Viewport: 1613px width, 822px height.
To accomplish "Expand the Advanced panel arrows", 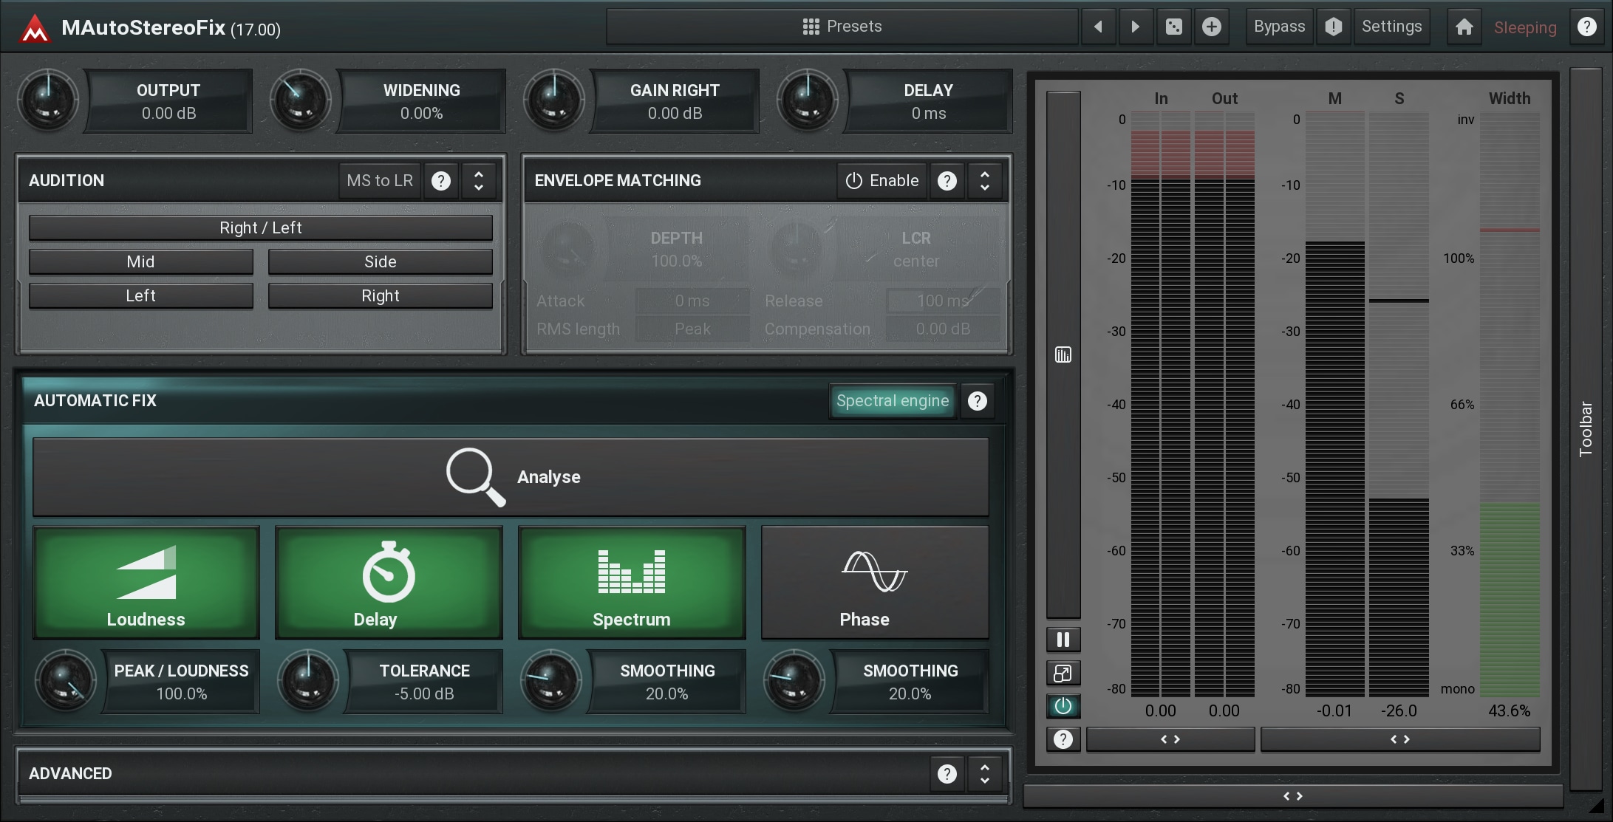I will point(984,773).
